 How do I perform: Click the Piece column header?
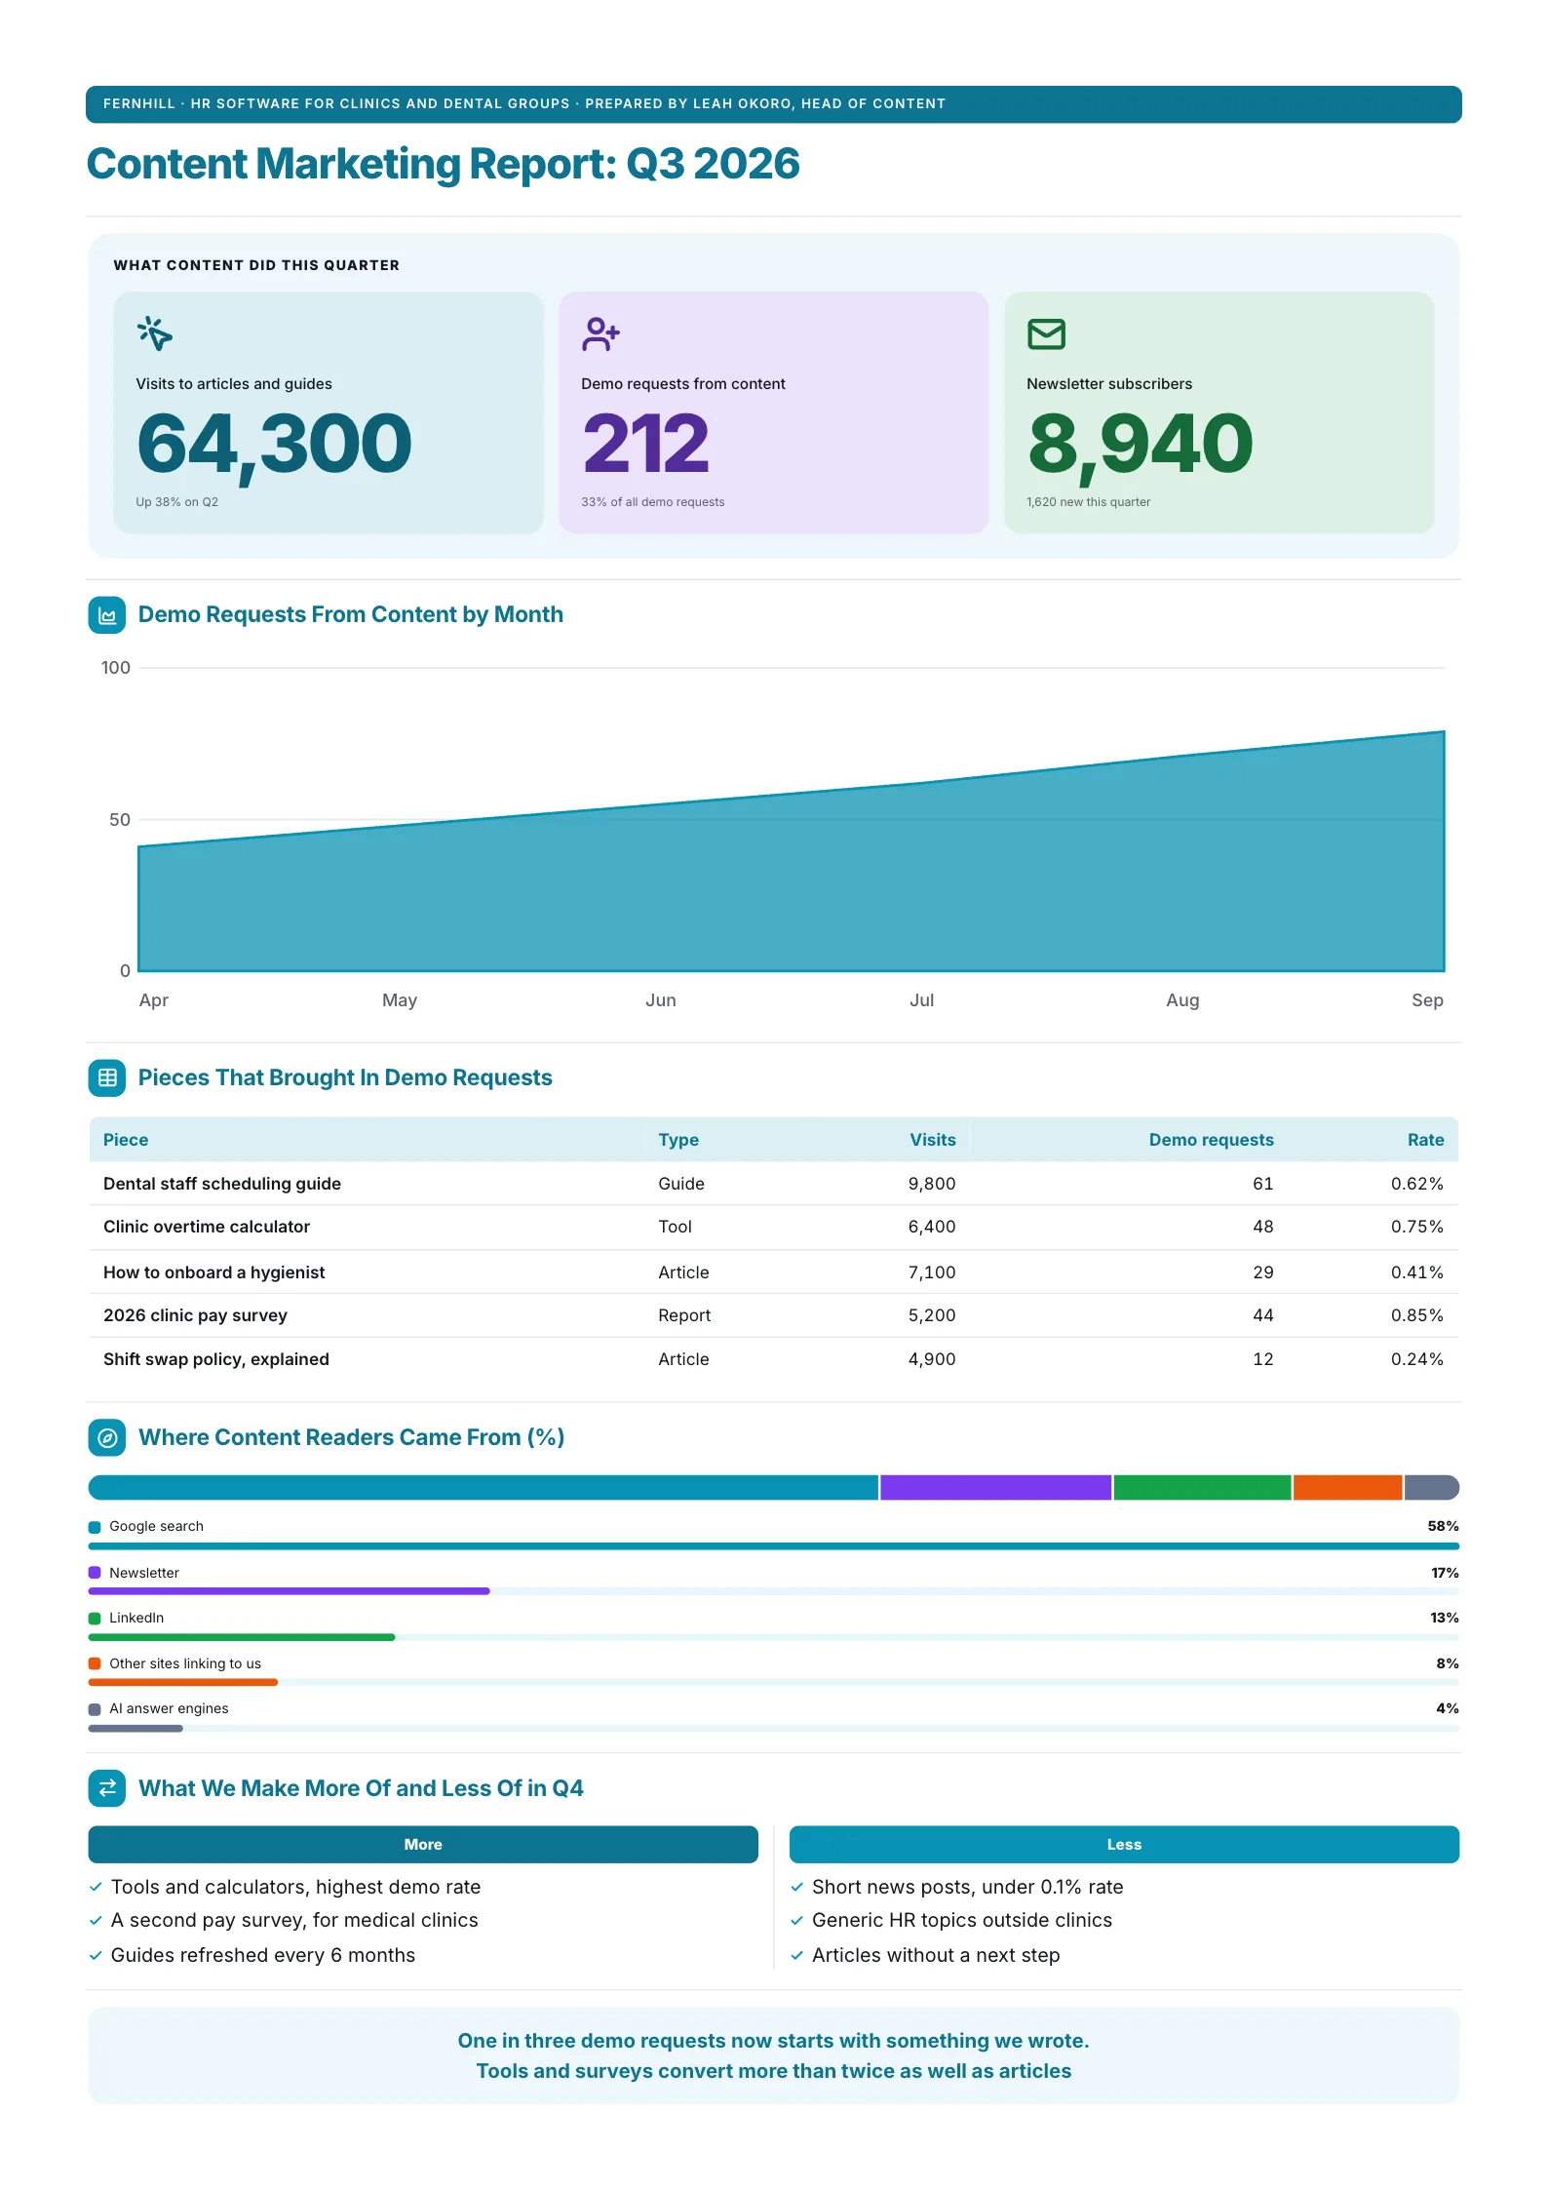(126, 1140)
